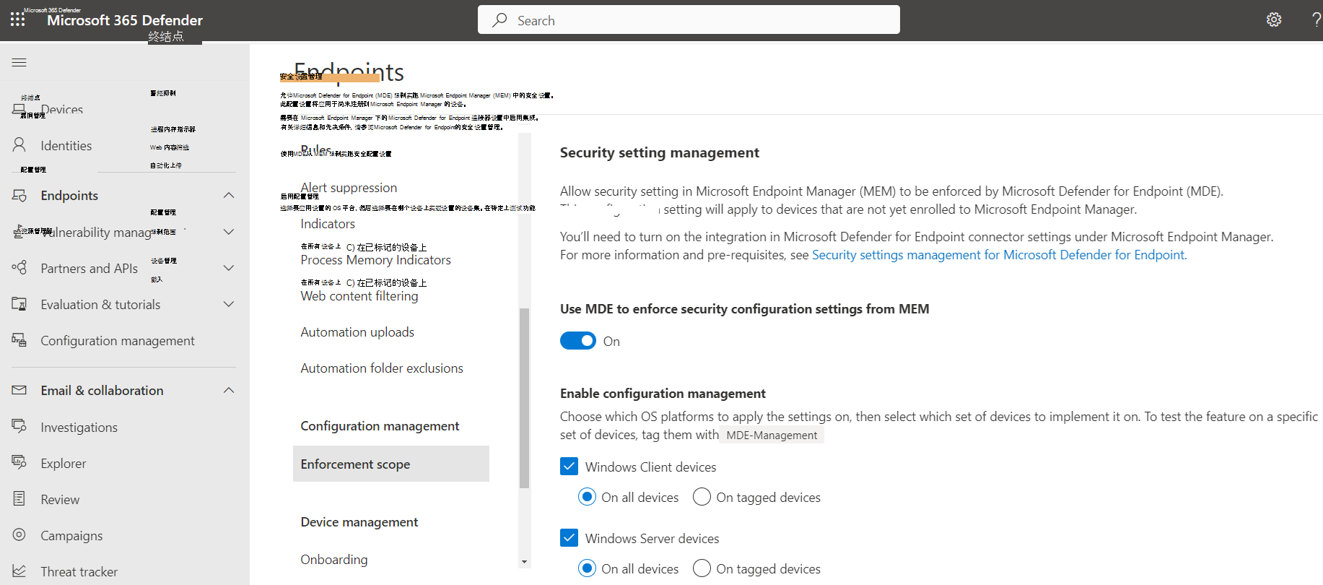Click the Email & collaboration envelope icon
1323x585 pixels.
(x=19, y=390)
